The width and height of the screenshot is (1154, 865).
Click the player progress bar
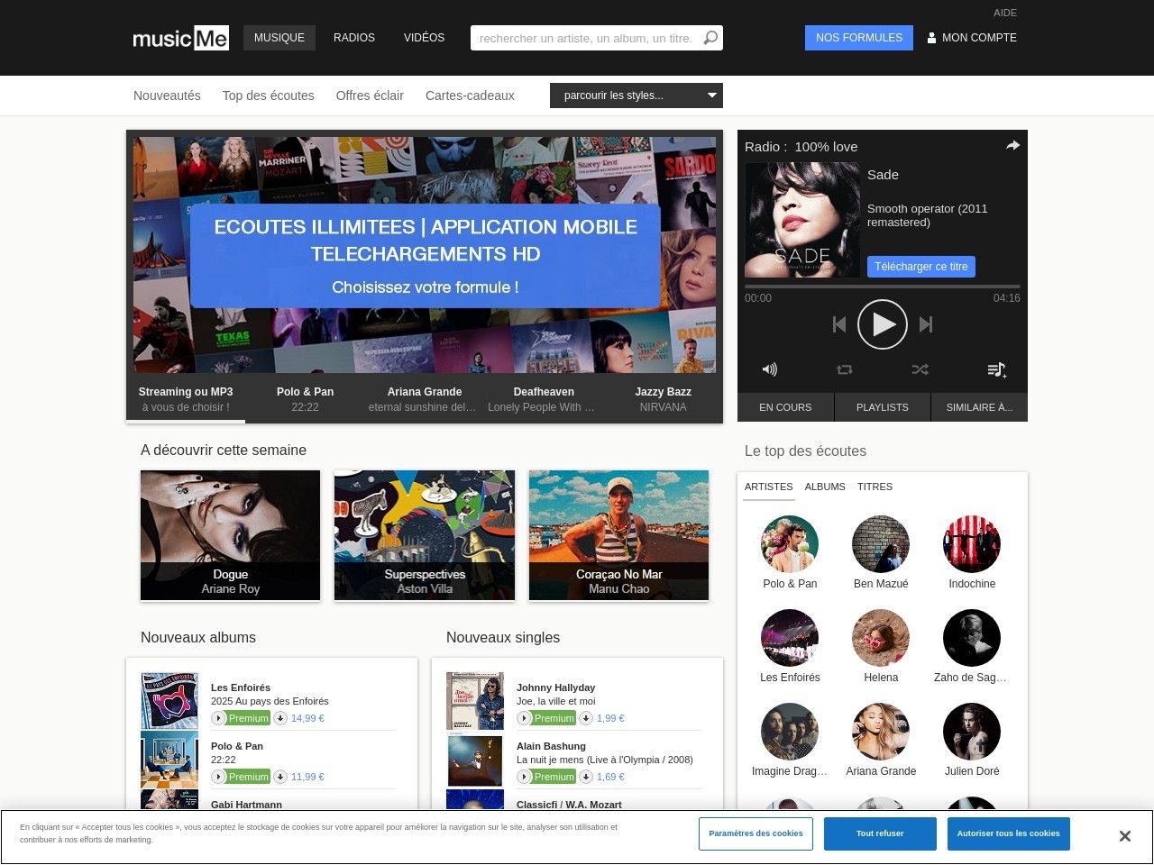(883, 287)
